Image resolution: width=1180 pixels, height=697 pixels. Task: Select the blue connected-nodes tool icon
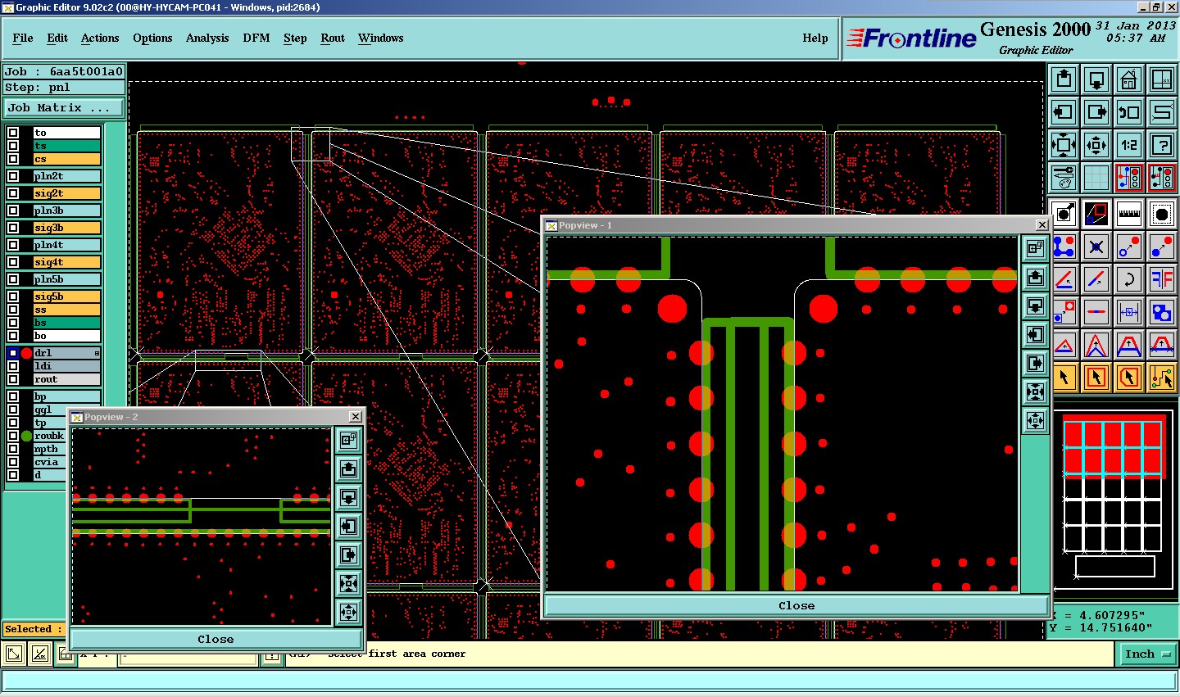[x=1064, y=247]
